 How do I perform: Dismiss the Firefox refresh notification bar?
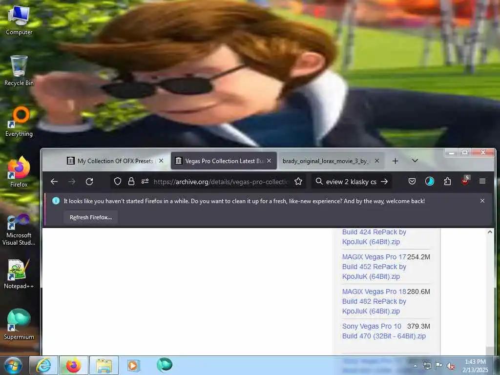(482, 201)
